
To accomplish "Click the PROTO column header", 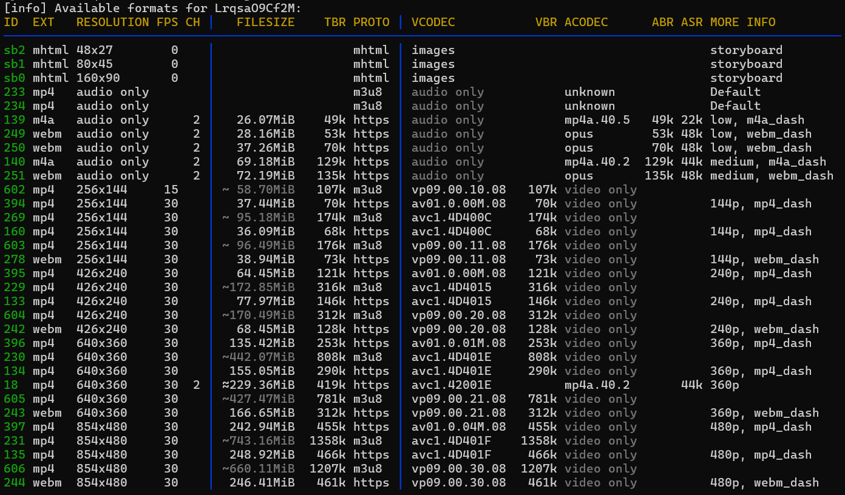I will click(371, 22).
